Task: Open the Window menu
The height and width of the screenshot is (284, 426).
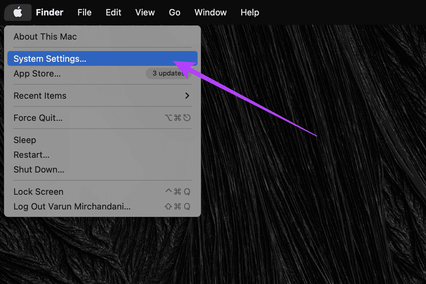Action: [210, 12]
